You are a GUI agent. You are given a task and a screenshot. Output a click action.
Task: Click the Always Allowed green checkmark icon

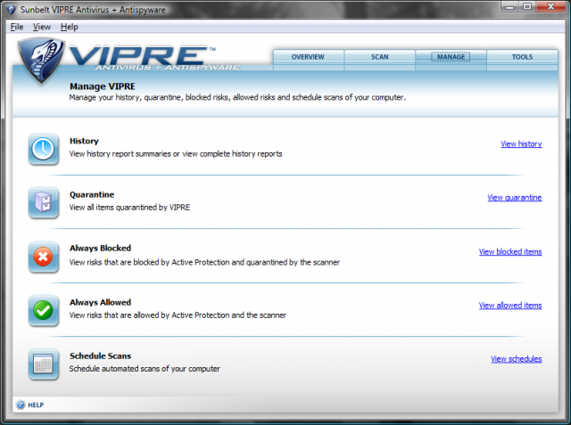(44, 310)
